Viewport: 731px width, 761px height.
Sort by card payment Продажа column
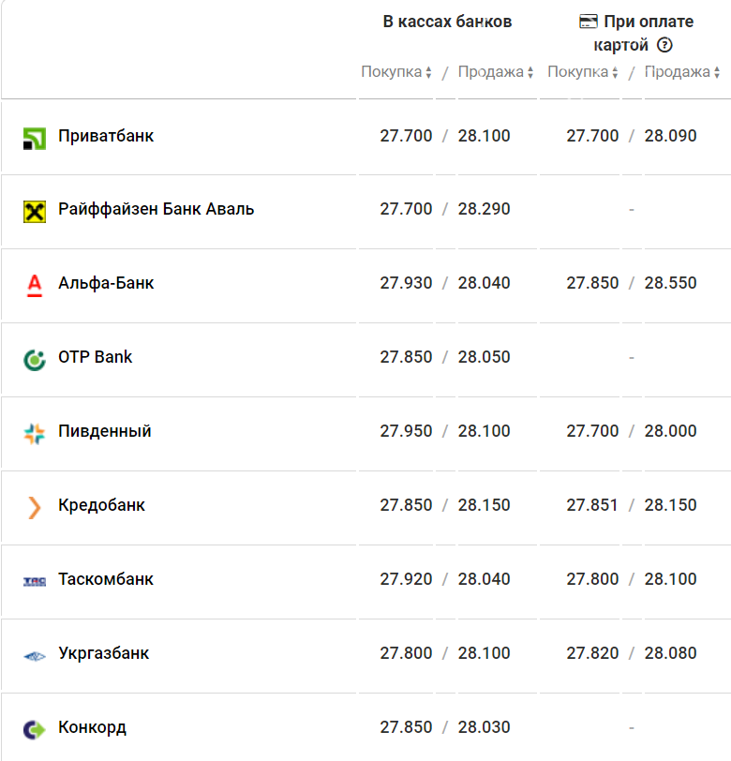click(682, 72)
